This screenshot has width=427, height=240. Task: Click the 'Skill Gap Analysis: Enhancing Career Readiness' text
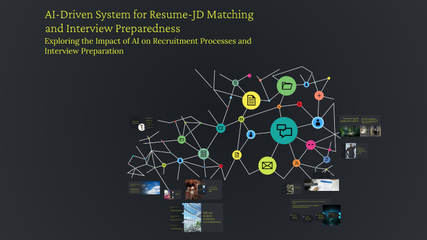point(212,218)
